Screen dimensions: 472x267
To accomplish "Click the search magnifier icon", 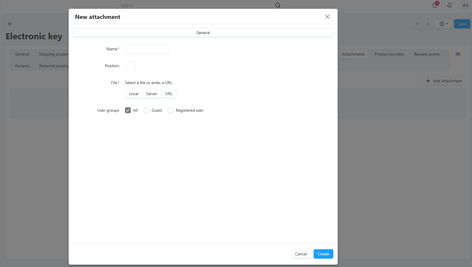I will pos(278,5).
